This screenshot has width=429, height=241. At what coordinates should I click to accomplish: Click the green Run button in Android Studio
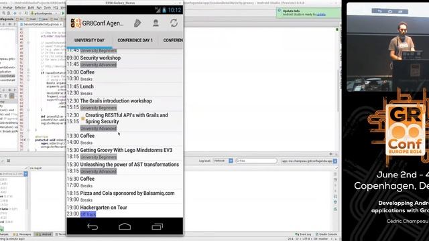(63, 13)
